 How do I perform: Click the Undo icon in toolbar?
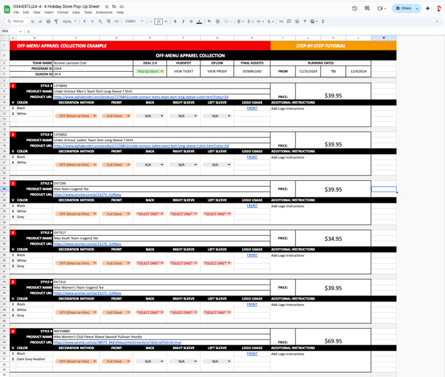(34, 21)
